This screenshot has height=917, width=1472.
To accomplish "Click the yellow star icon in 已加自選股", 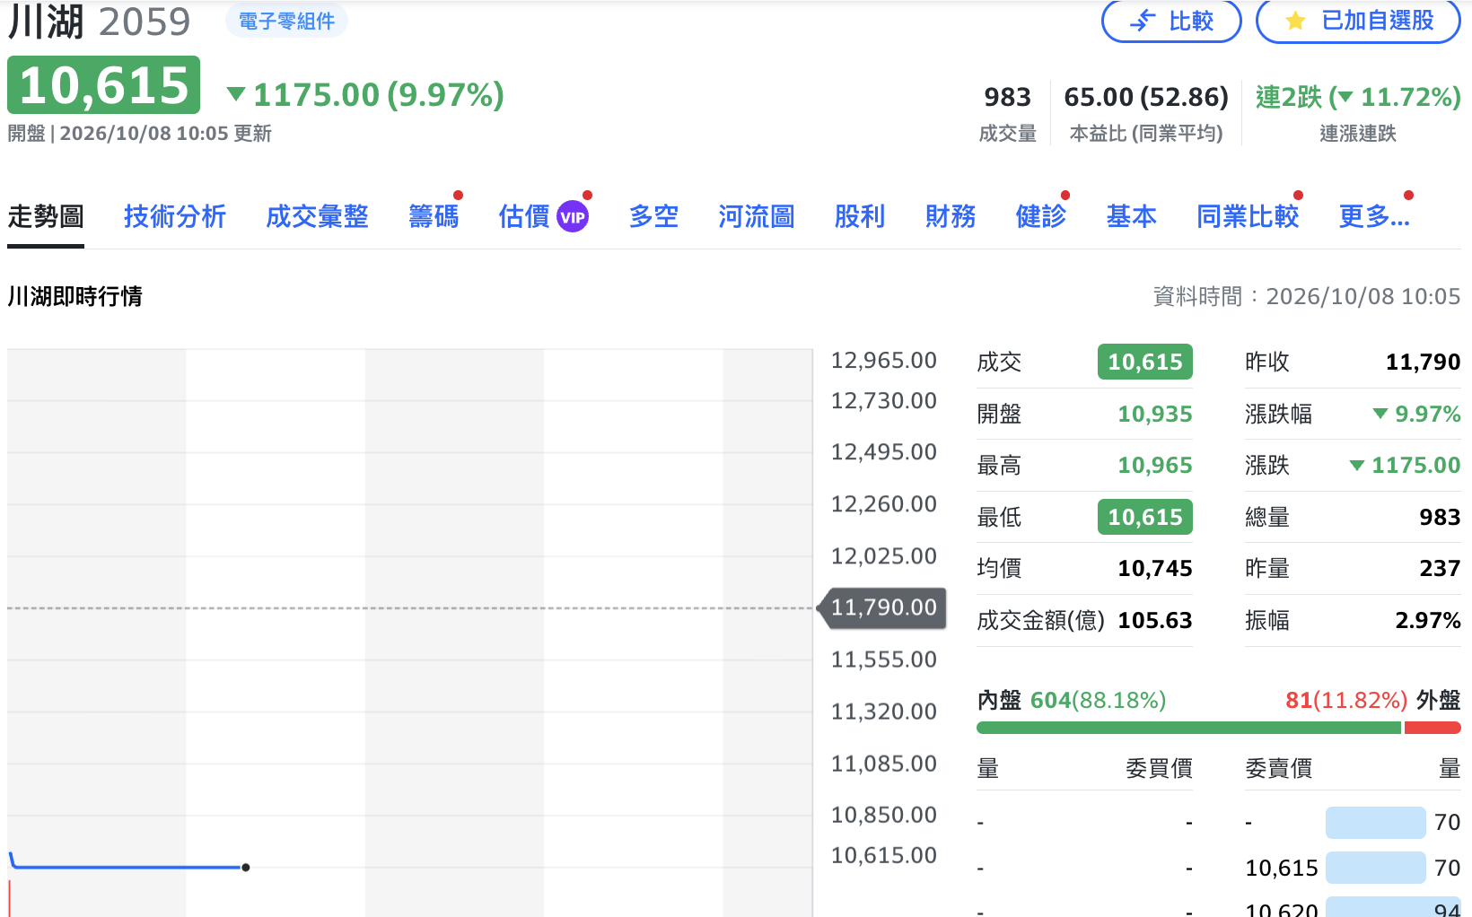I will coord(1295,21).
